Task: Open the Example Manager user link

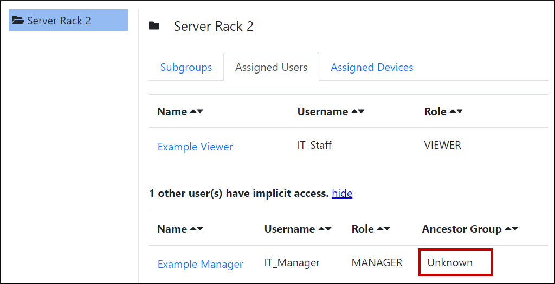Action: click(x=200, y=264)
